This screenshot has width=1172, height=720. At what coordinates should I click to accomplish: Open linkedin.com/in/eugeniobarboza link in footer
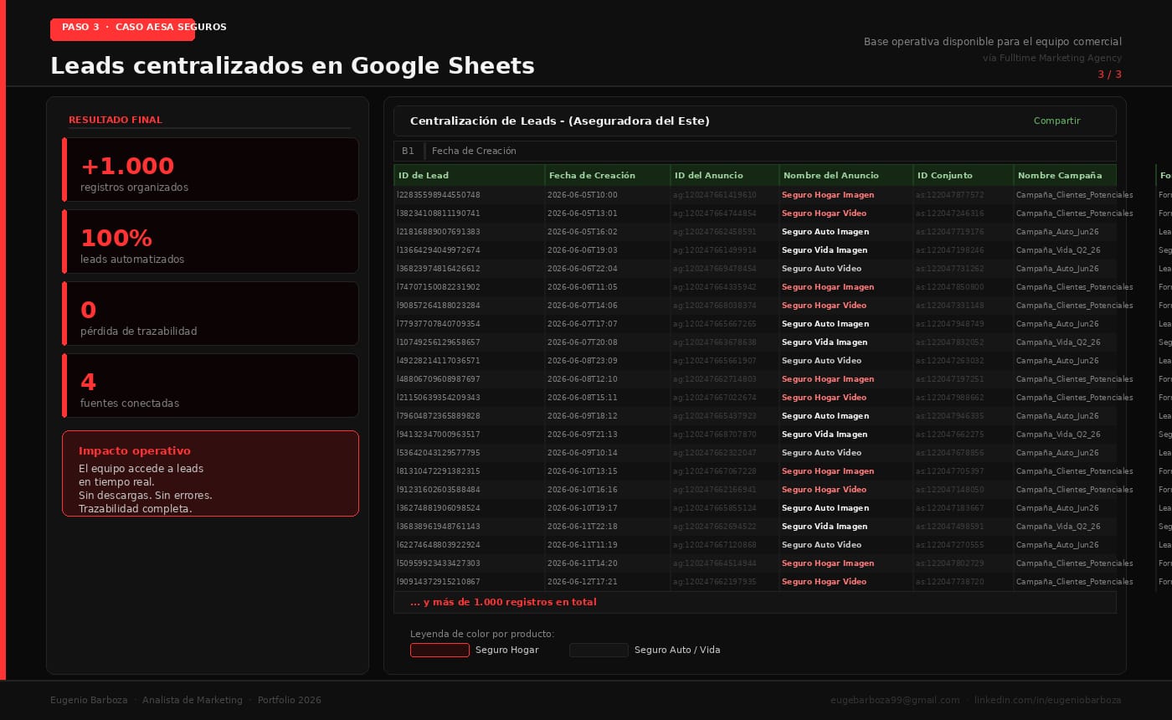click(1047, 700)
